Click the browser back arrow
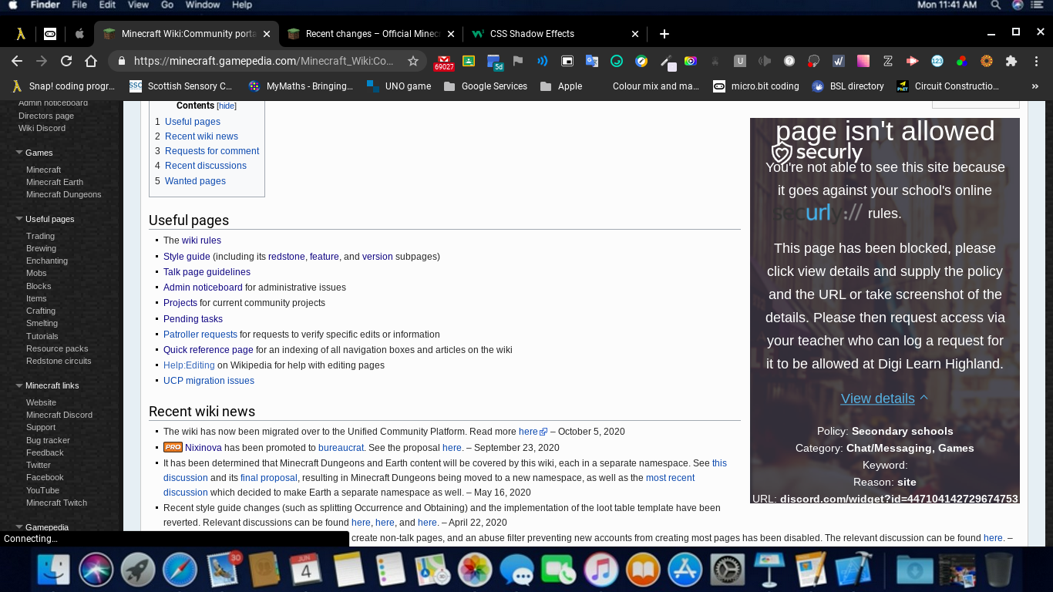The image size is (1053, 592). [x=17, y=61]
